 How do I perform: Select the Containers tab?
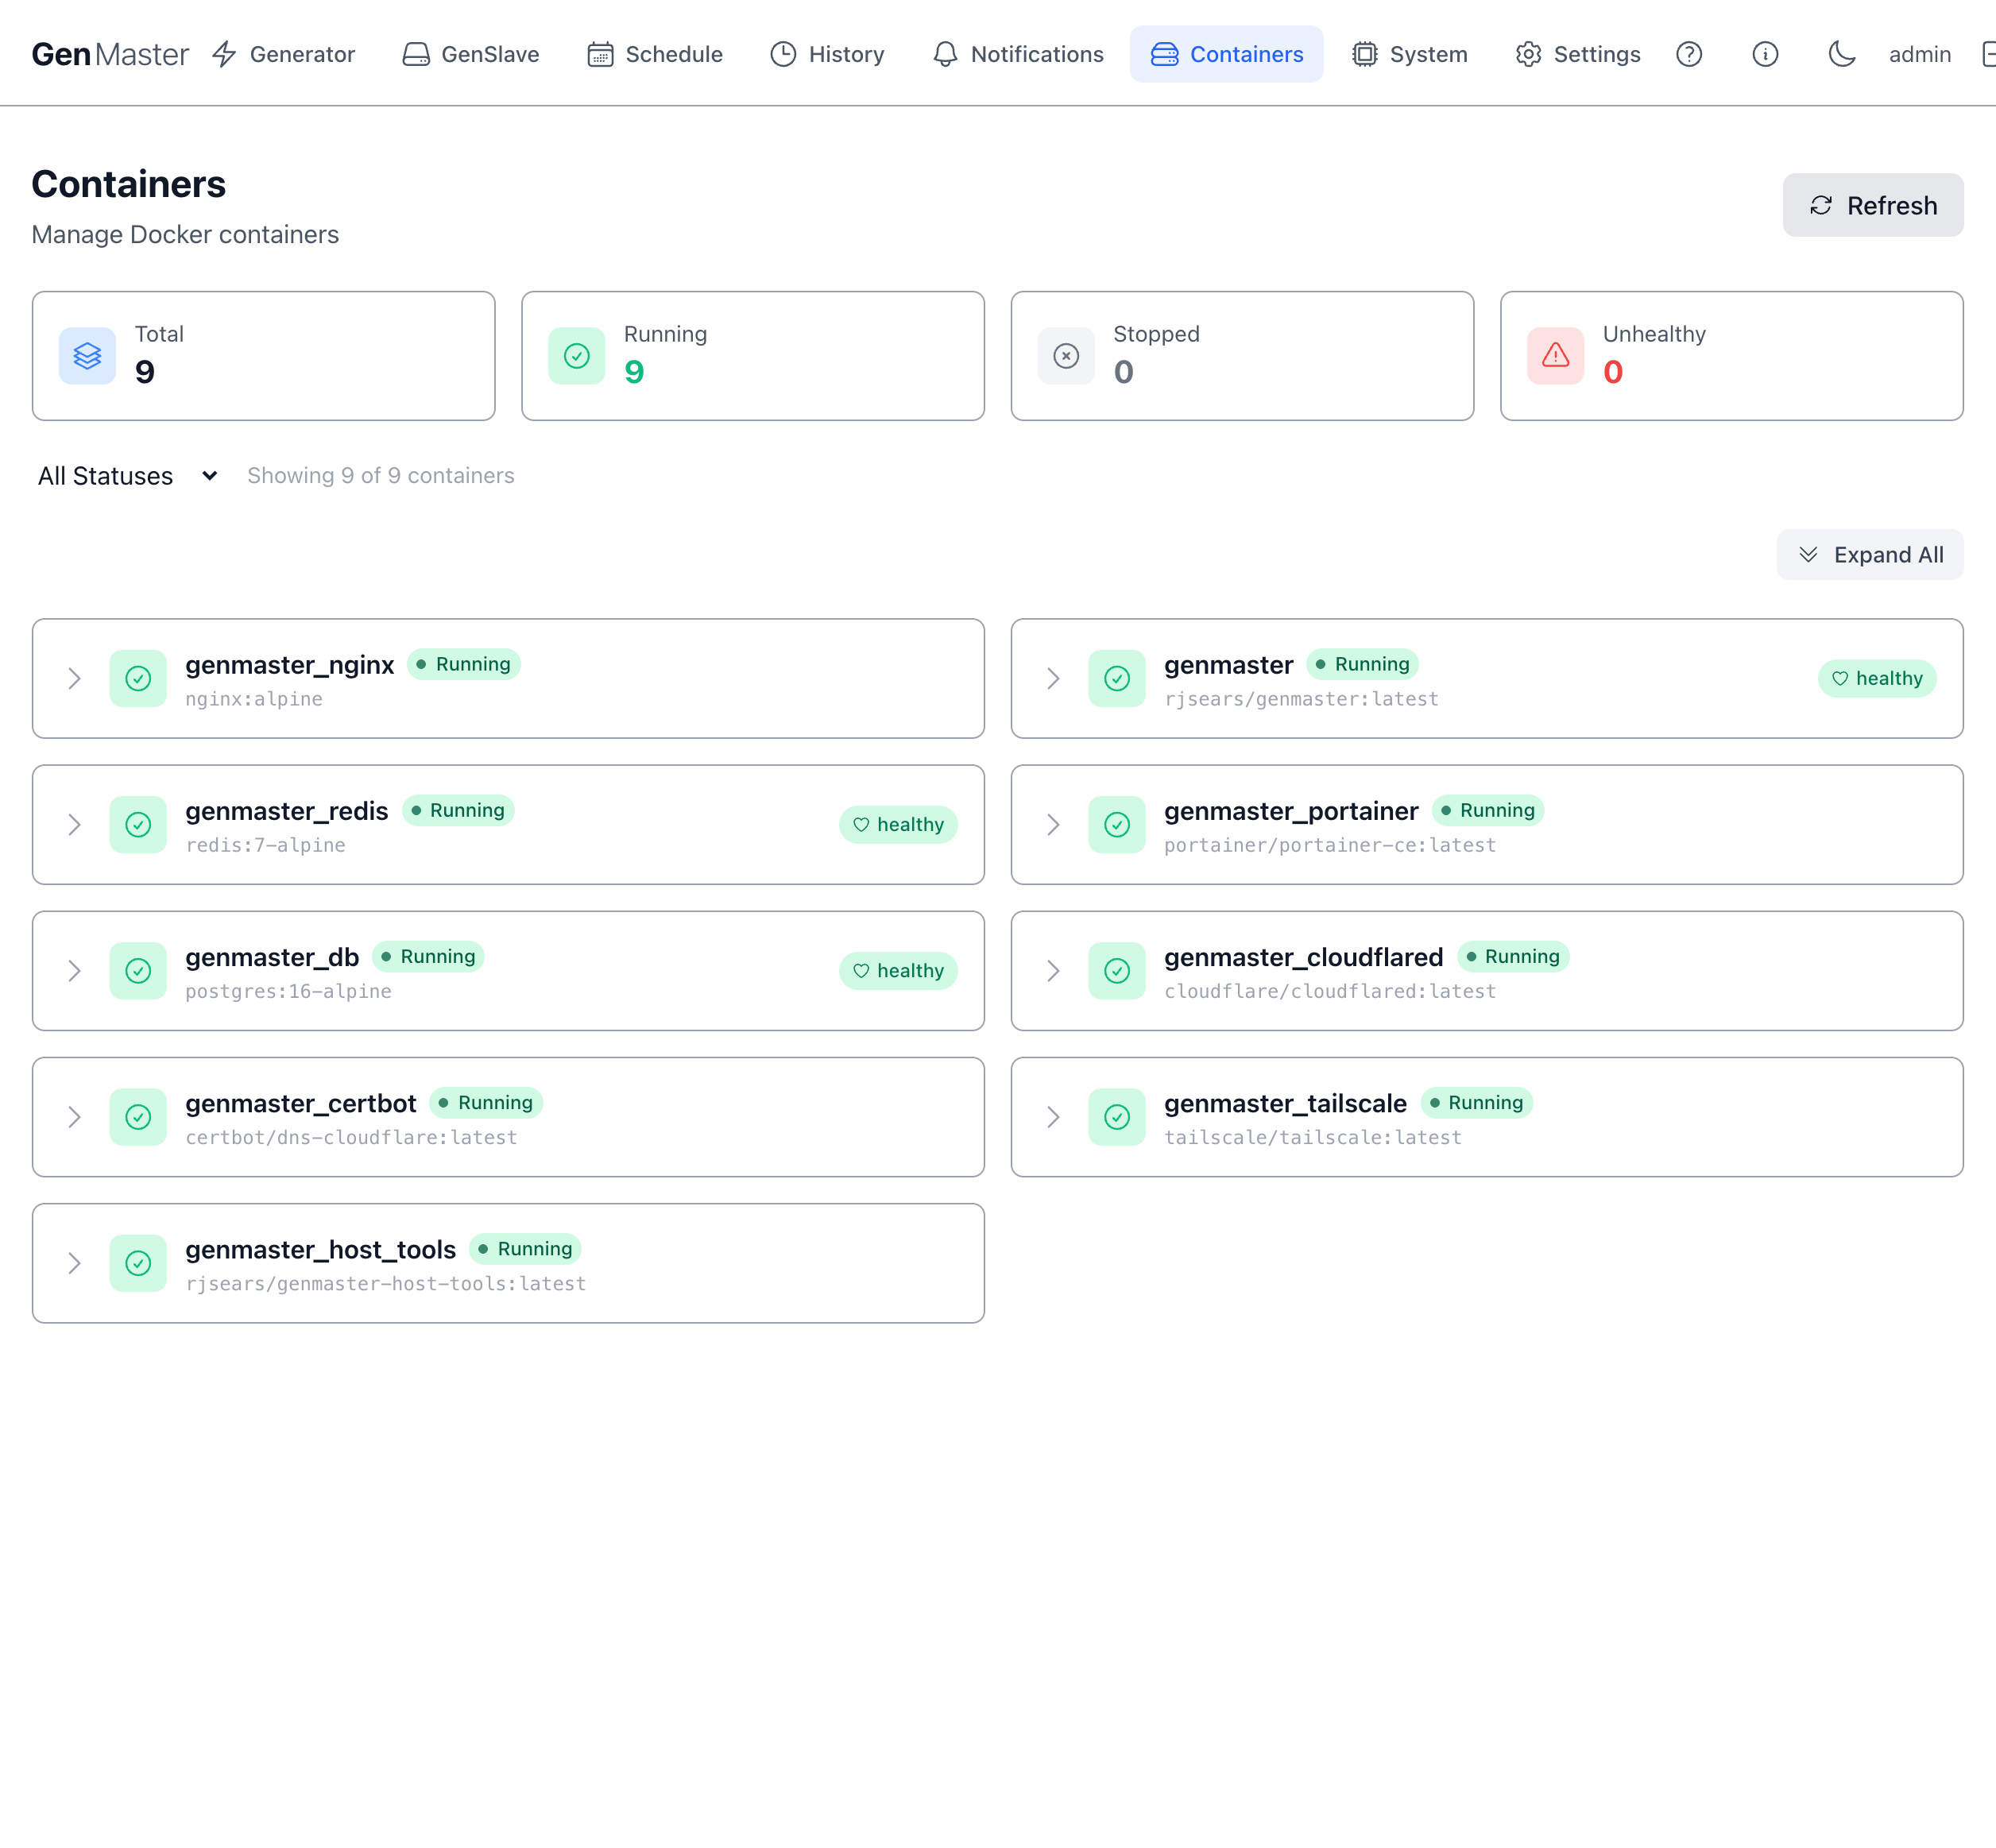tap(1227, 54)
